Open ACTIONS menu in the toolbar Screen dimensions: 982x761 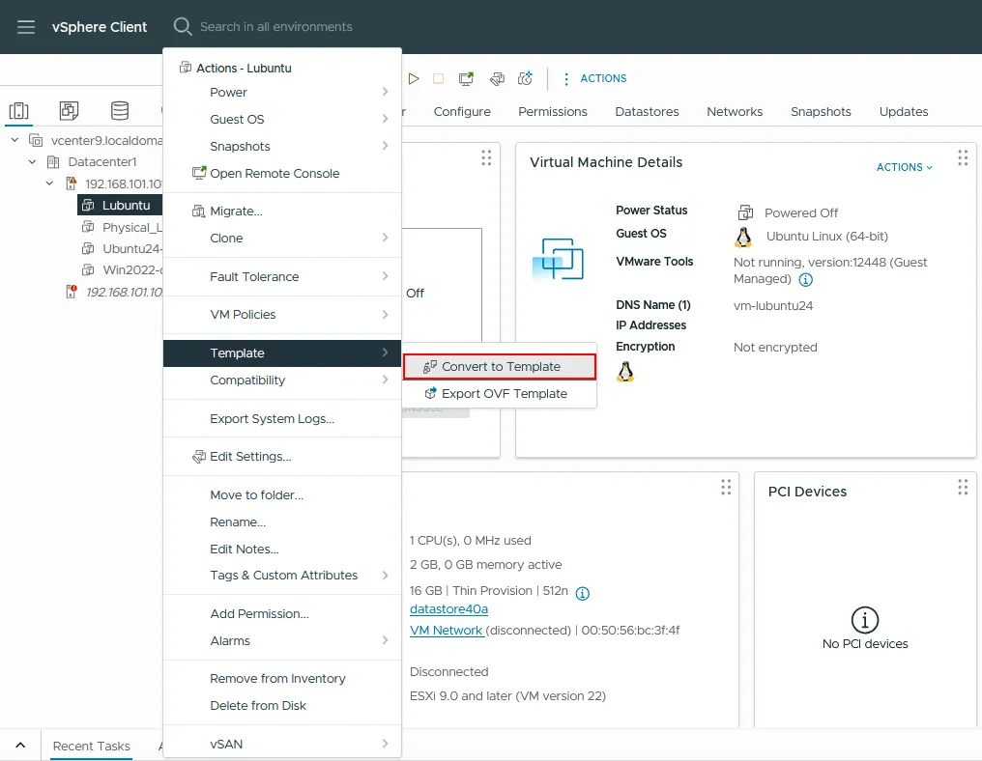tap(595, 78)
